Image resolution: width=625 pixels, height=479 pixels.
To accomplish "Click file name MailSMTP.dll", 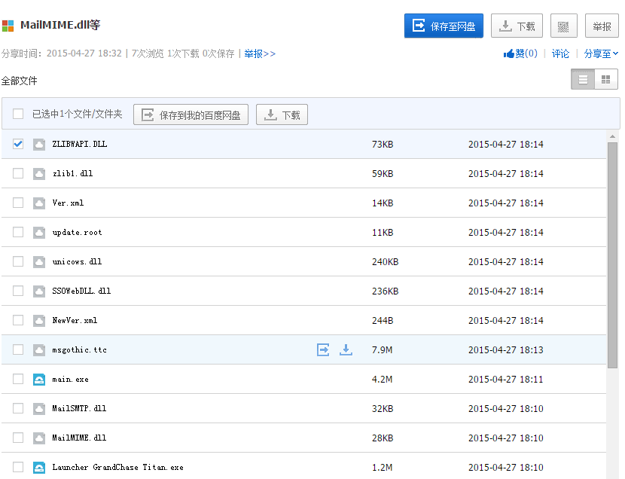I will (79, 408).
